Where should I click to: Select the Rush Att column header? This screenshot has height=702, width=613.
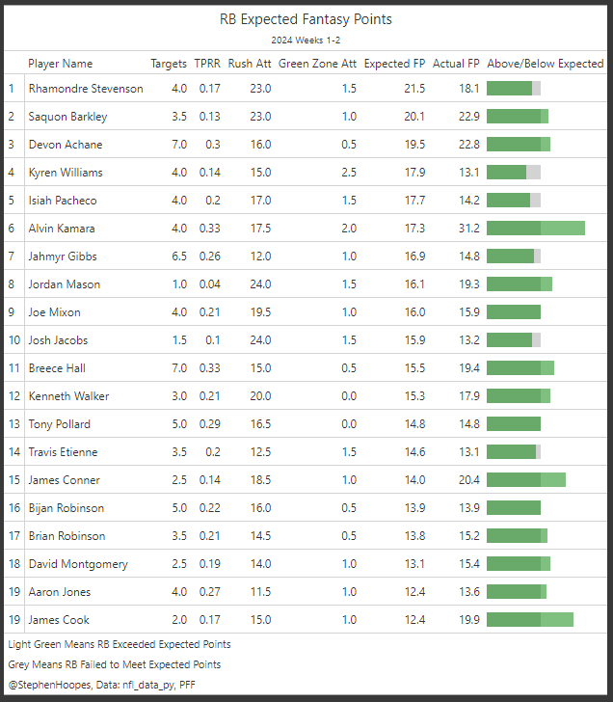(250, 64)
